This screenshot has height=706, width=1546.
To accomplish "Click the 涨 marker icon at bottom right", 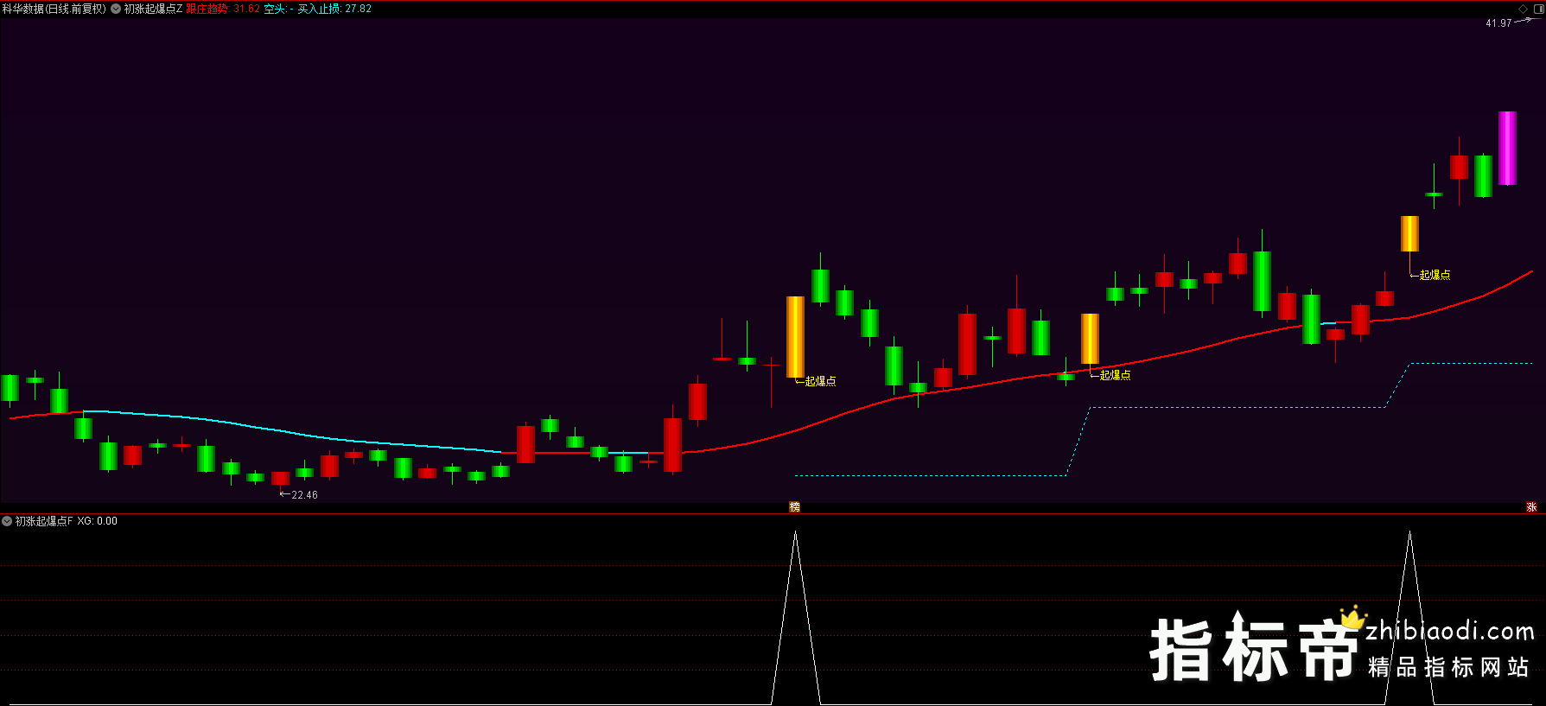I will coord(1531,507).
